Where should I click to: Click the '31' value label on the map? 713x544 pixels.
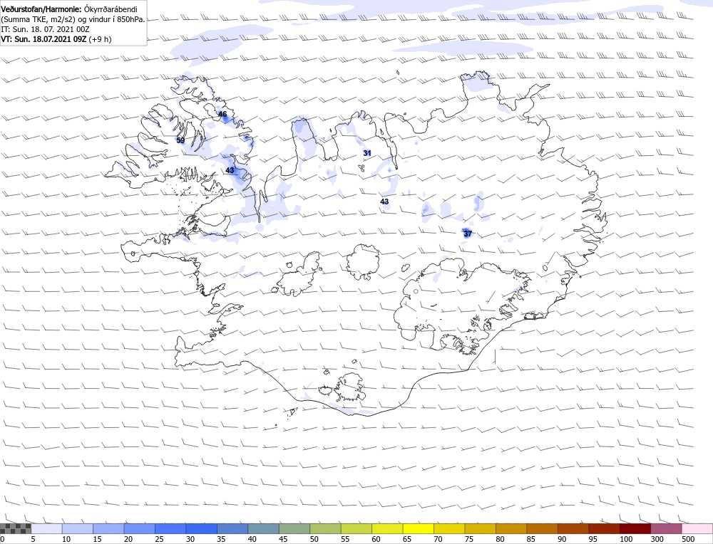(x=367, y=153)
